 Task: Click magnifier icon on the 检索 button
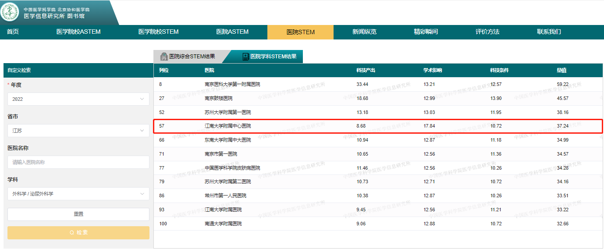(x=72, y=233)
